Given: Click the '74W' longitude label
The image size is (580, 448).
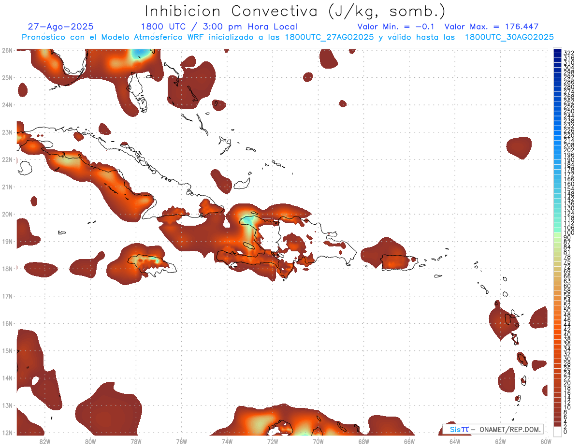Looking at the screenshot, I should [227, 441].
